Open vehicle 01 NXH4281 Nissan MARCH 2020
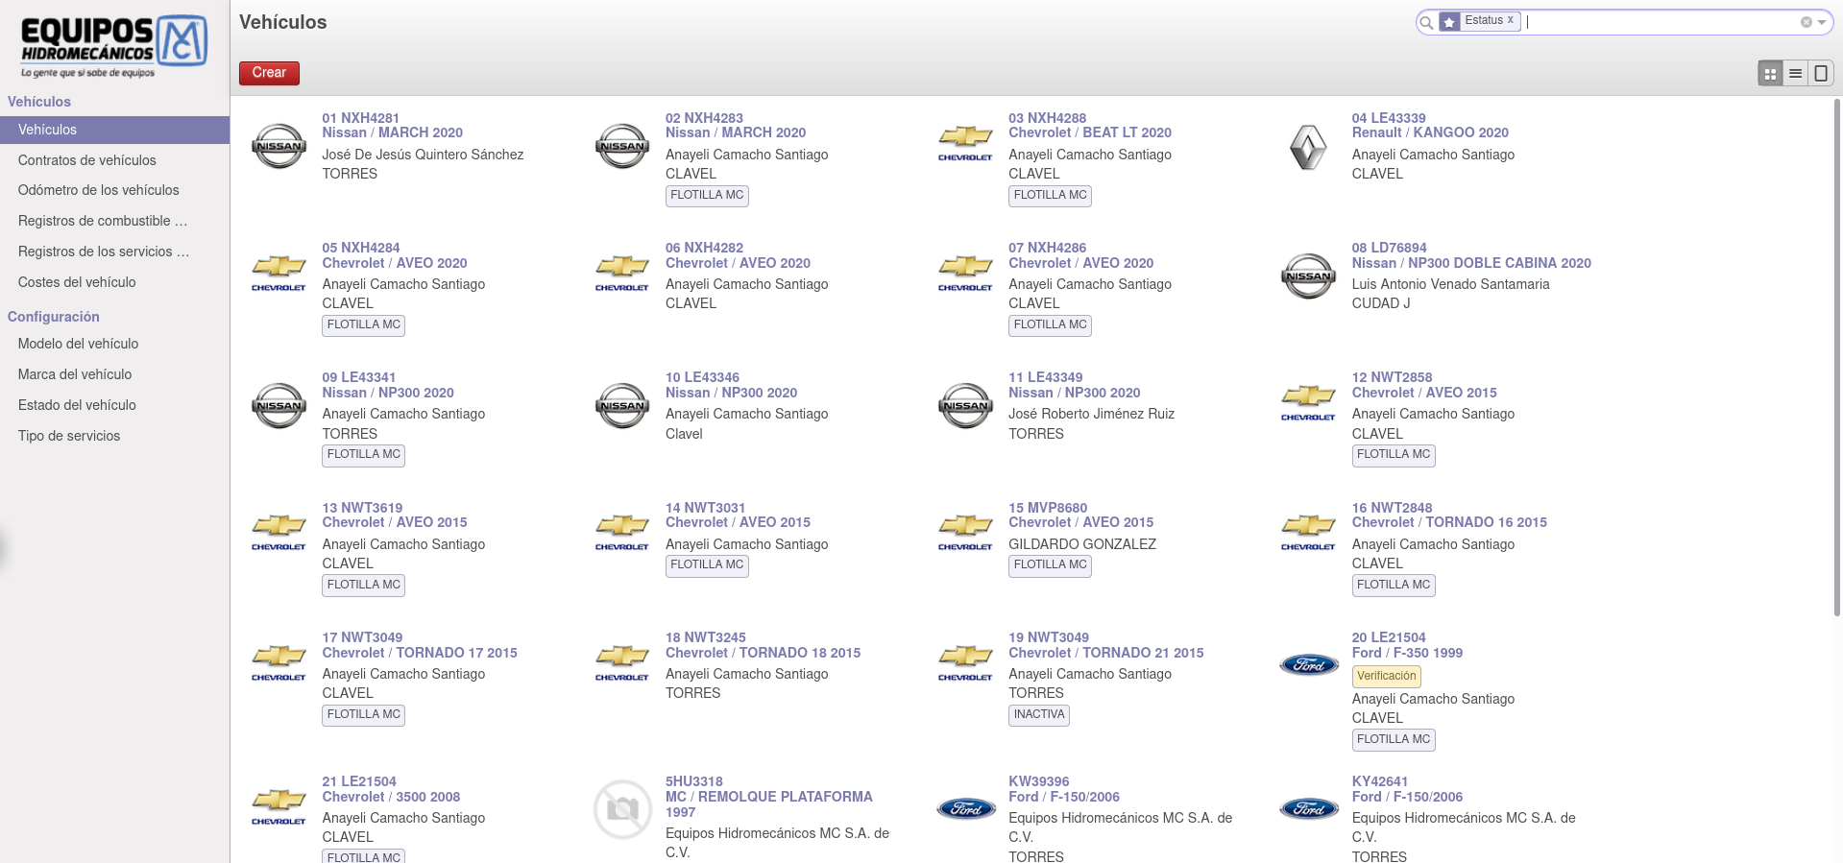Image resolution: width=1843 pixels, height=863 pixels. click(392, 126)
